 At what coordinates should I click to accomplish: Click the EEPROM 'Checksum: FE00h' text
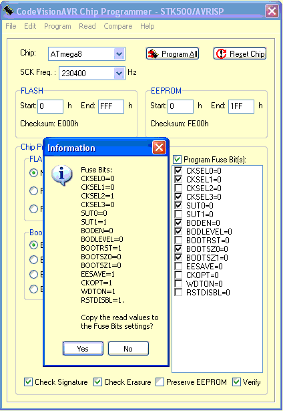pyautogui.click(x=180, y=124)
